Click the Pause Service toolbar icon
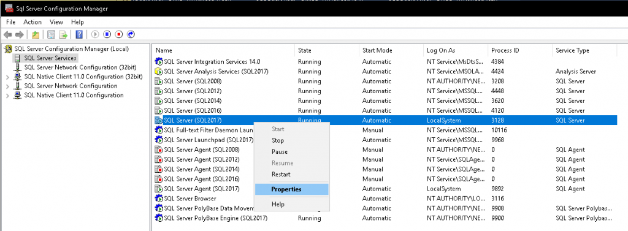Screen dimensions: 628x231 (x=107, y=35)
